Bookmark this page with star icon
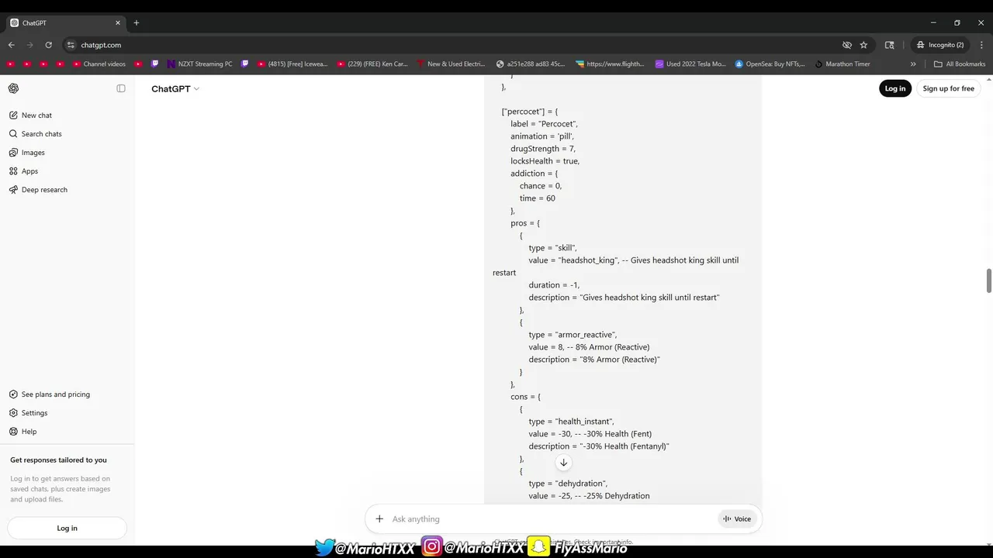 tap(863, 45)
